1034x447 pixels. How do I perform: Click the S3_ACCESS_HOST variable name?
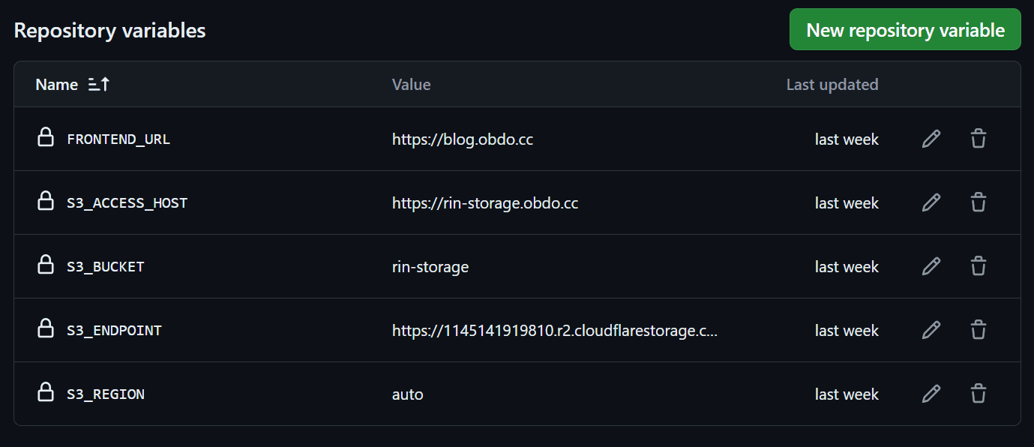127,203
